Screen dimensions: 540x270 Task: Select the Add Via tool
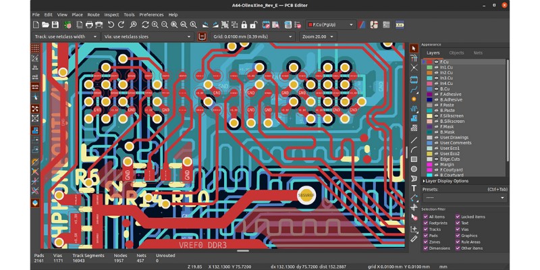pyautogui.click(x=414, y=99)
